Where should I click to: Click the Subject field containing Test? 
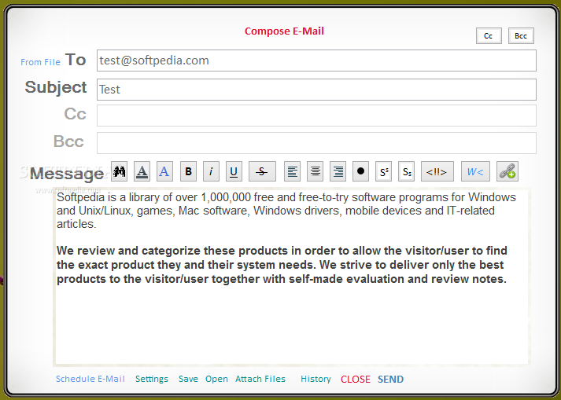316,90
